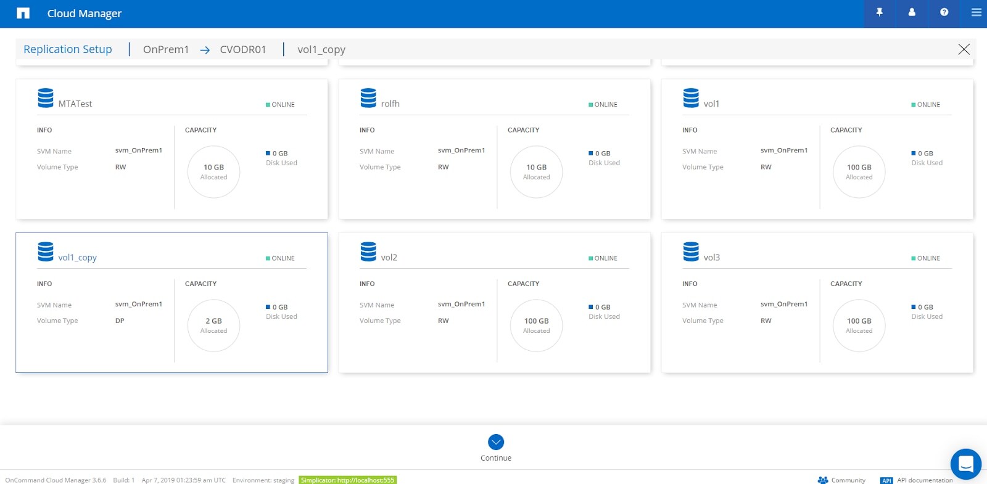
Task: Click the NetApp logo icon
Action: point(23,13)
